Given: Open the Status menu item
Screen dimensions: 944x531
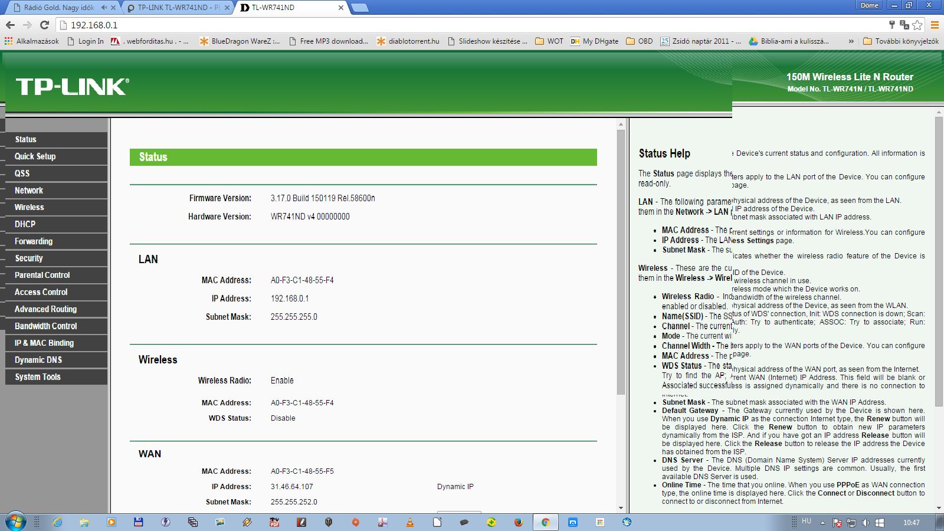Looking at the screenshot, I should click(x=56, y=139).
